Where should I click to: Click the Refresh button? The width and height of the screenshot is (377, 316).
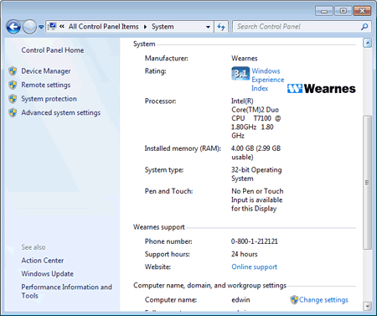(x=221, y=27)
